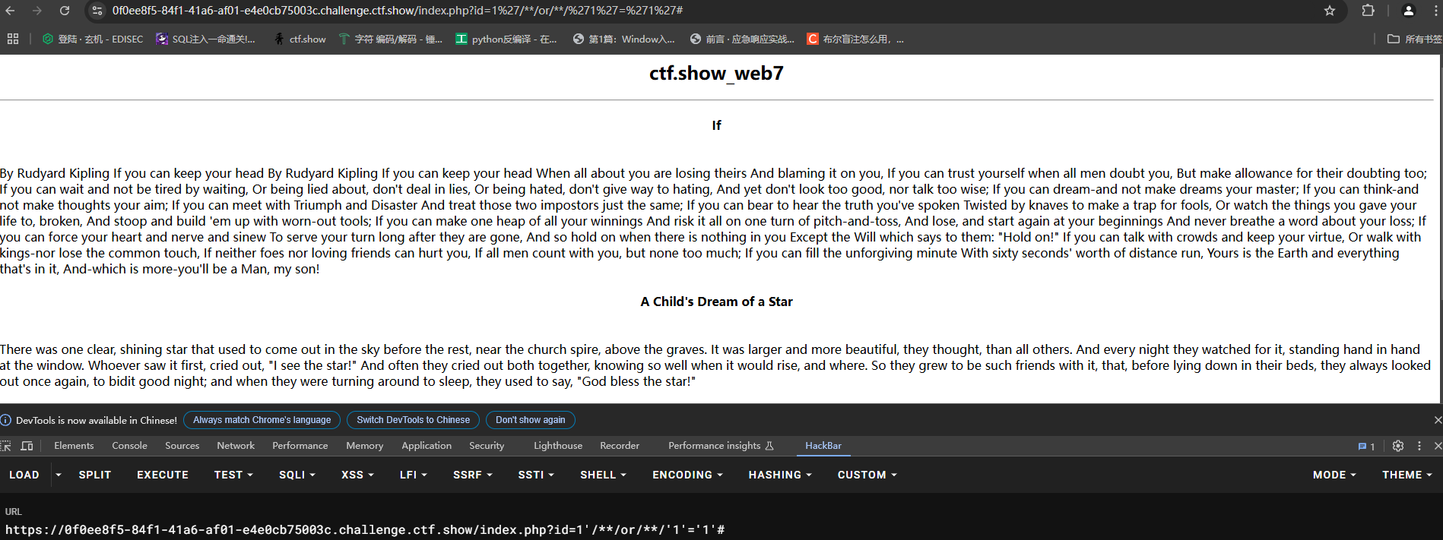The image size is (1443, 540).
Task: Switch to Elements tab
Action: (x=74, y=446)
